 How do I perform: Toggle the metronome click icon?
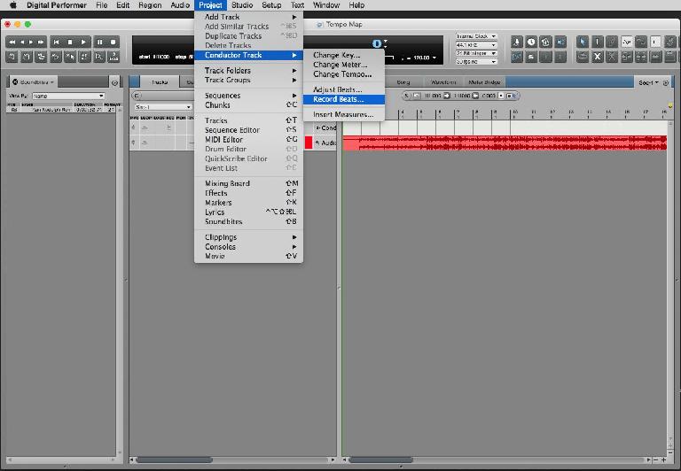(x=517, y=42)
